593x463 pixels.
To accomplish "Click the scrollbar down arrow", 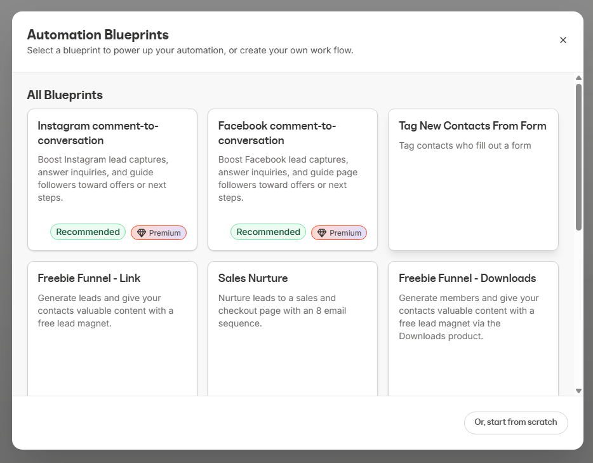I will [x=578, y=390].
